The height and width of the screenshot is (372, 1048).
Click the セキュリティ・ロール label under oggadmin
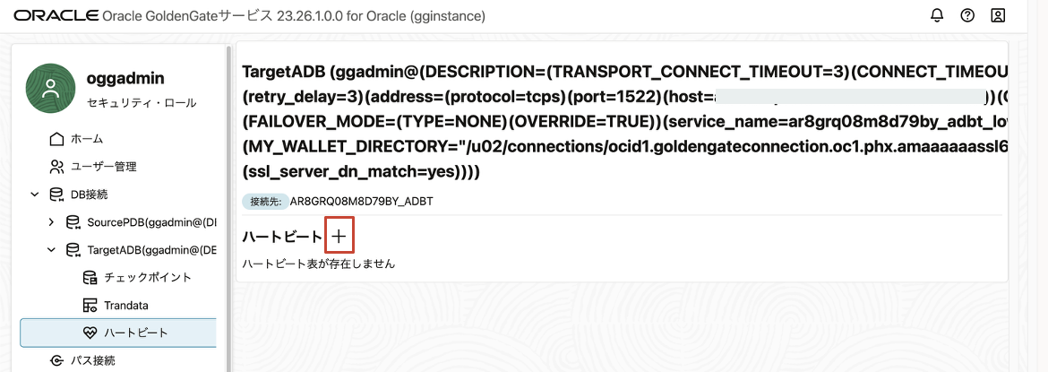coord(141,102)
